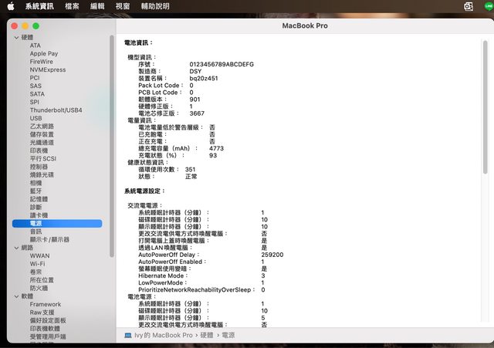Viewport: 494px width, 348px height.
Task: Select 讀卡機 in the sidebar
Action: (39, 215)
